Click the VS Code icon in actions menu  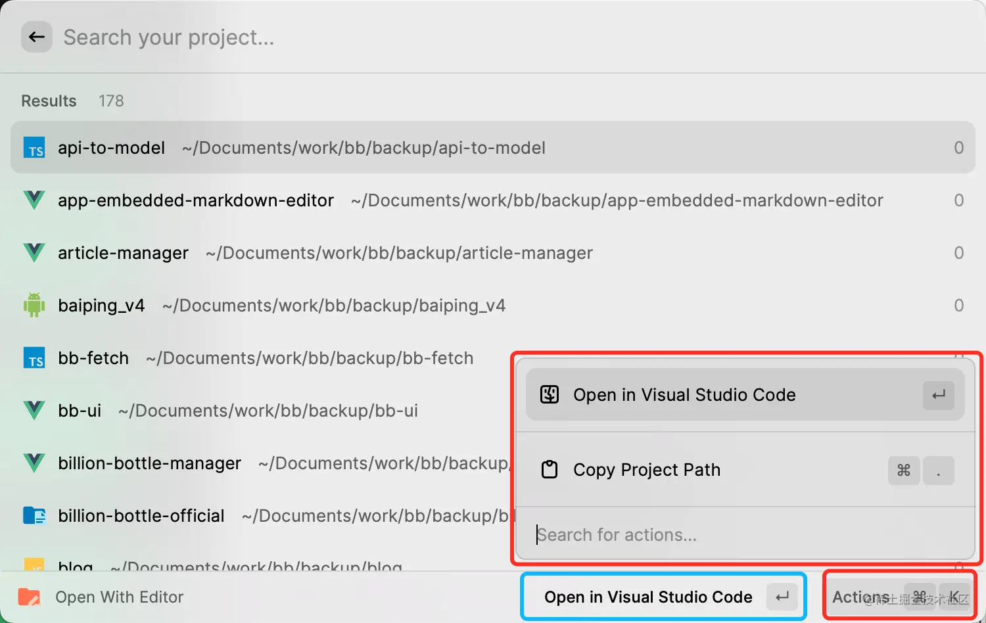(x=550, y=394)
